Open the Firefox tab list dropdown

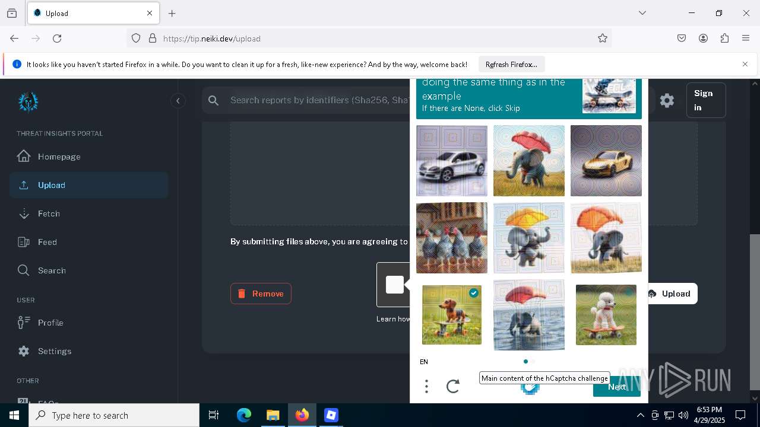point(642,13)
